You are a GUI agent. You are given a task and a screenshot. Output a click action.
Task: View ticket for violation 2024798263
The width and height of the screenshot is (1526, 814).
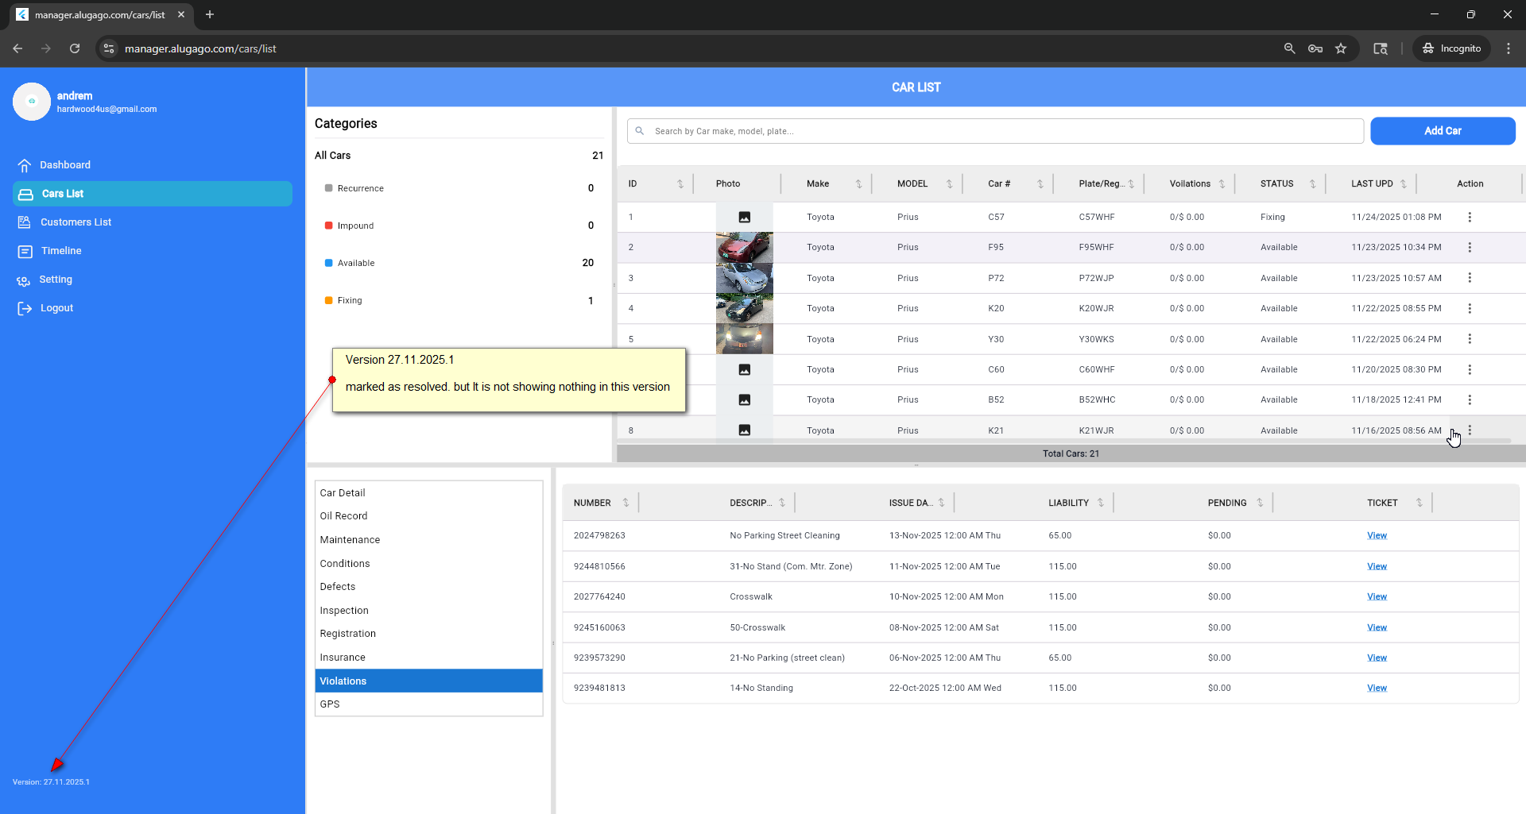click(1377, 536)
